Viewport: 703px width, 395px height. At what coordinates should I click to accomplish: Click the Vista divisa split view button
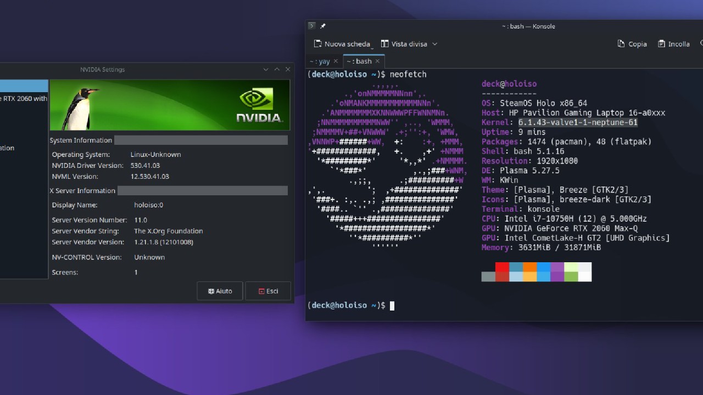[x=404, y=44]
